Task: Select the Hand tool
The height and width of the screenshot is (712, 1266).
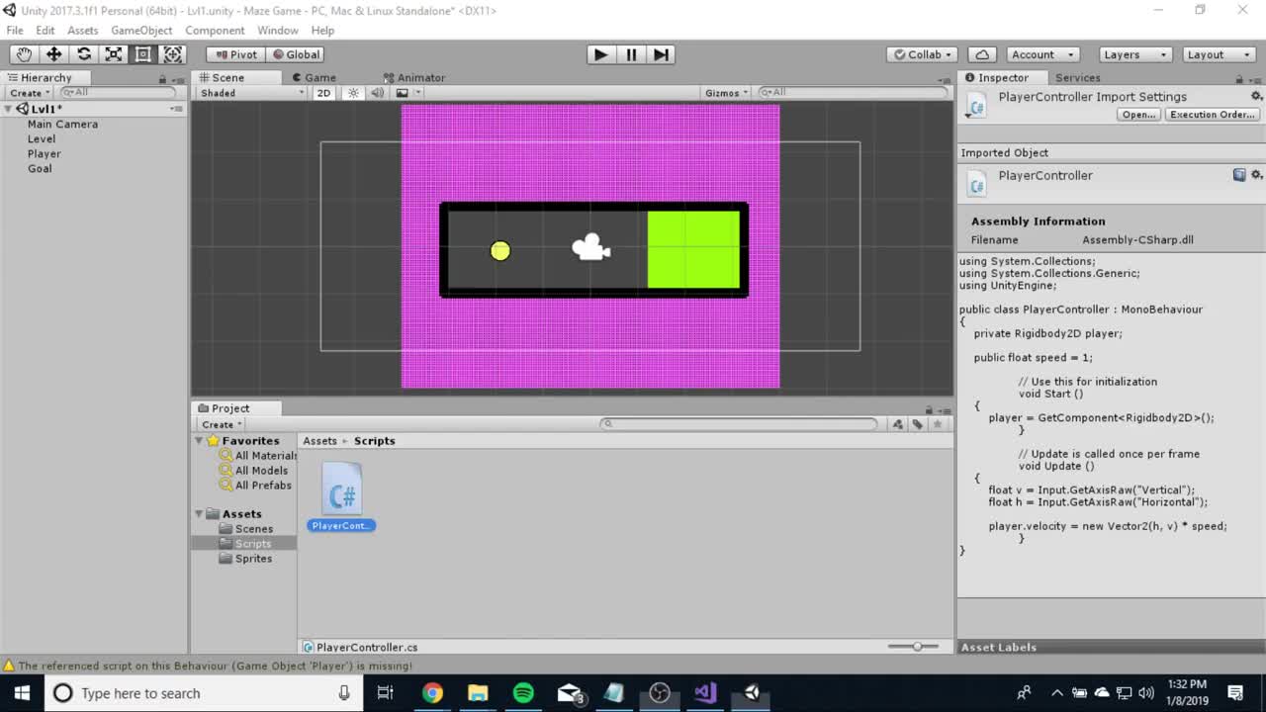Action: point(24,54)
